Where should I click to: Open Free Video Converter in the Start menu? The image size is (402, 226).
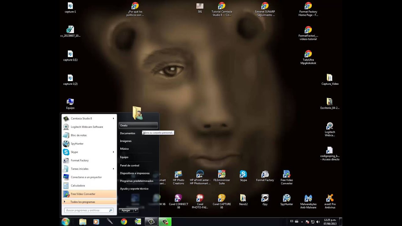pos(89,194)
